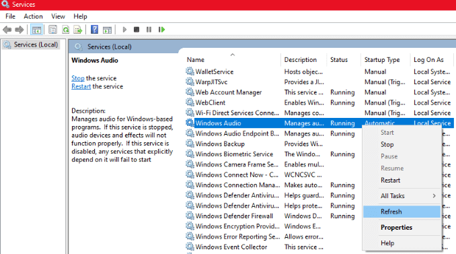
Task: Click the Restart Service toolbar icon
Action: pyautogui.click(x=161, y=30)
